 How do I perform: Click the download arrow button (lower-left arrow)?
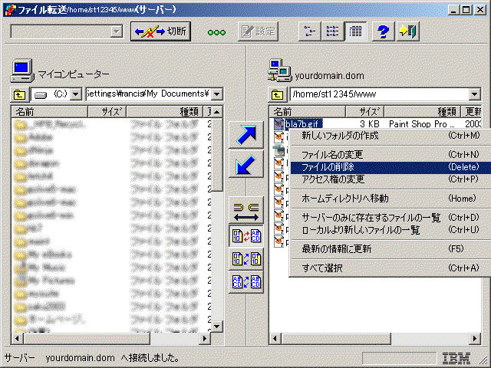tap(246, 164)
